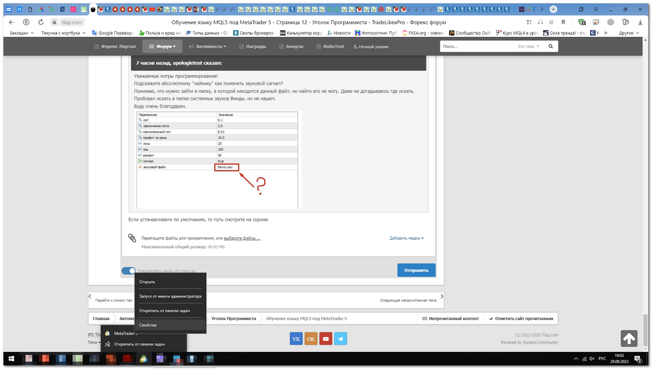
Task: Toggle the reply notification switch
Action: pos(129,271)
